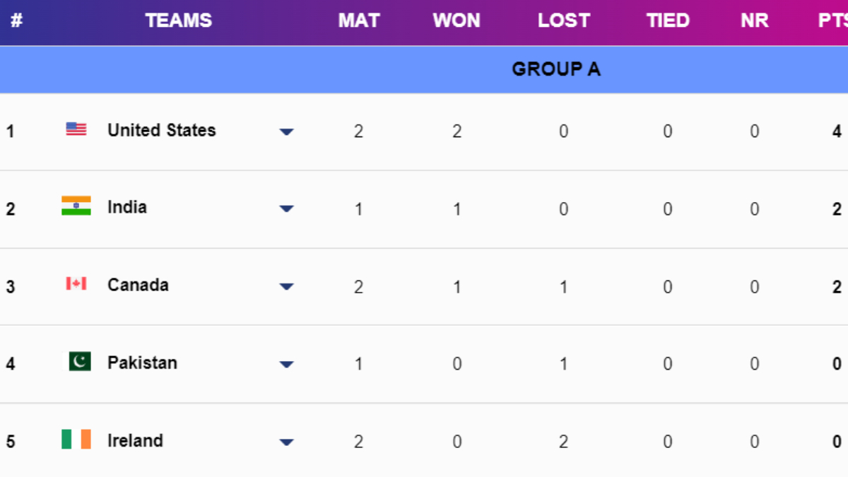
Task: Open Canada's dropdown arrow
Action: [x=286, y=287]
